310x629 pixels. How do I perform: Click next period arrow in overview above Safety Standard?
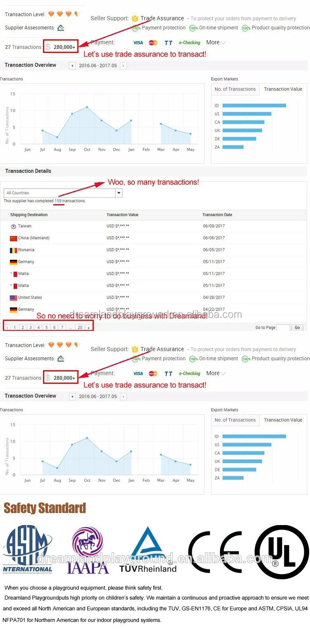[x=123, y=396]
